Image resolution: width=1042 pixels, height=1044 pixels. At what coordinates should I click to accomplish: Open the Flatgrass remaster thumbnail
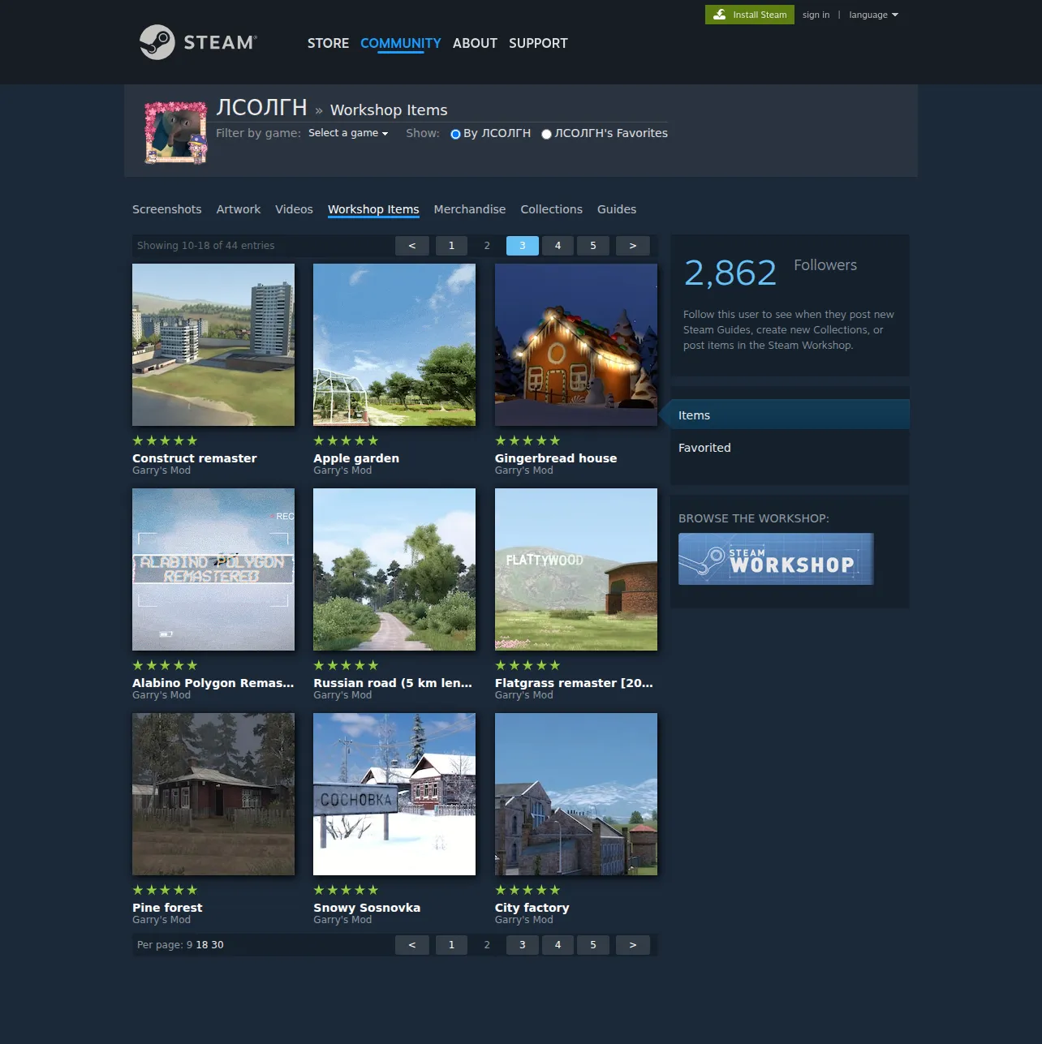[576, 569]
